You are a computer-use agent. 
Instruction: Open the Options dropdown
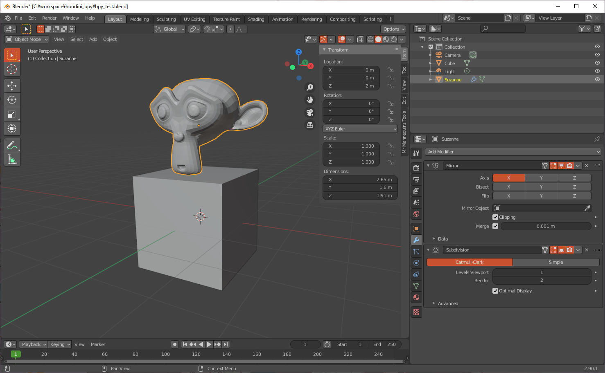point(393,29)
